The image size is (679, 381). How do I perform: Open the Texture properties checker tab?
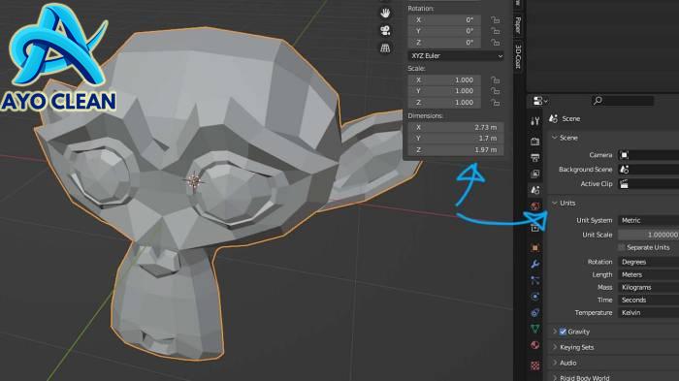pos(535,365)
